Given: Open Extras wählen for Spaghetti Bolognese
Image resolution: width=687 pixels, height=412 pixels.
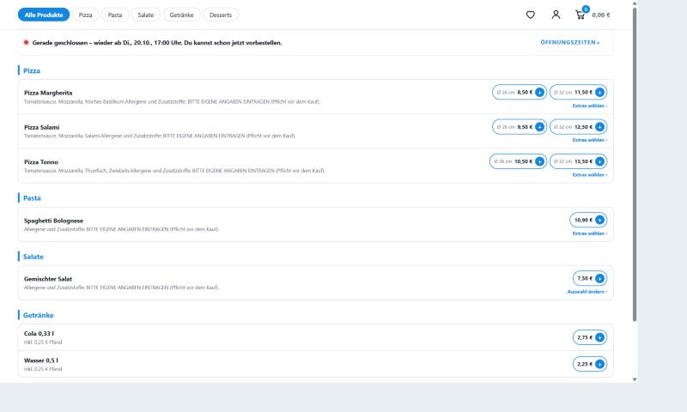Looking at the screenshot, I should 590,233.
